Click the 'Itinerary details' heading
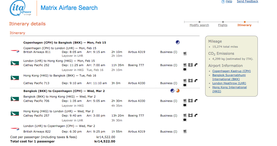Image resolution: width=277 pixels, height=146 pixels. (27, 24)
